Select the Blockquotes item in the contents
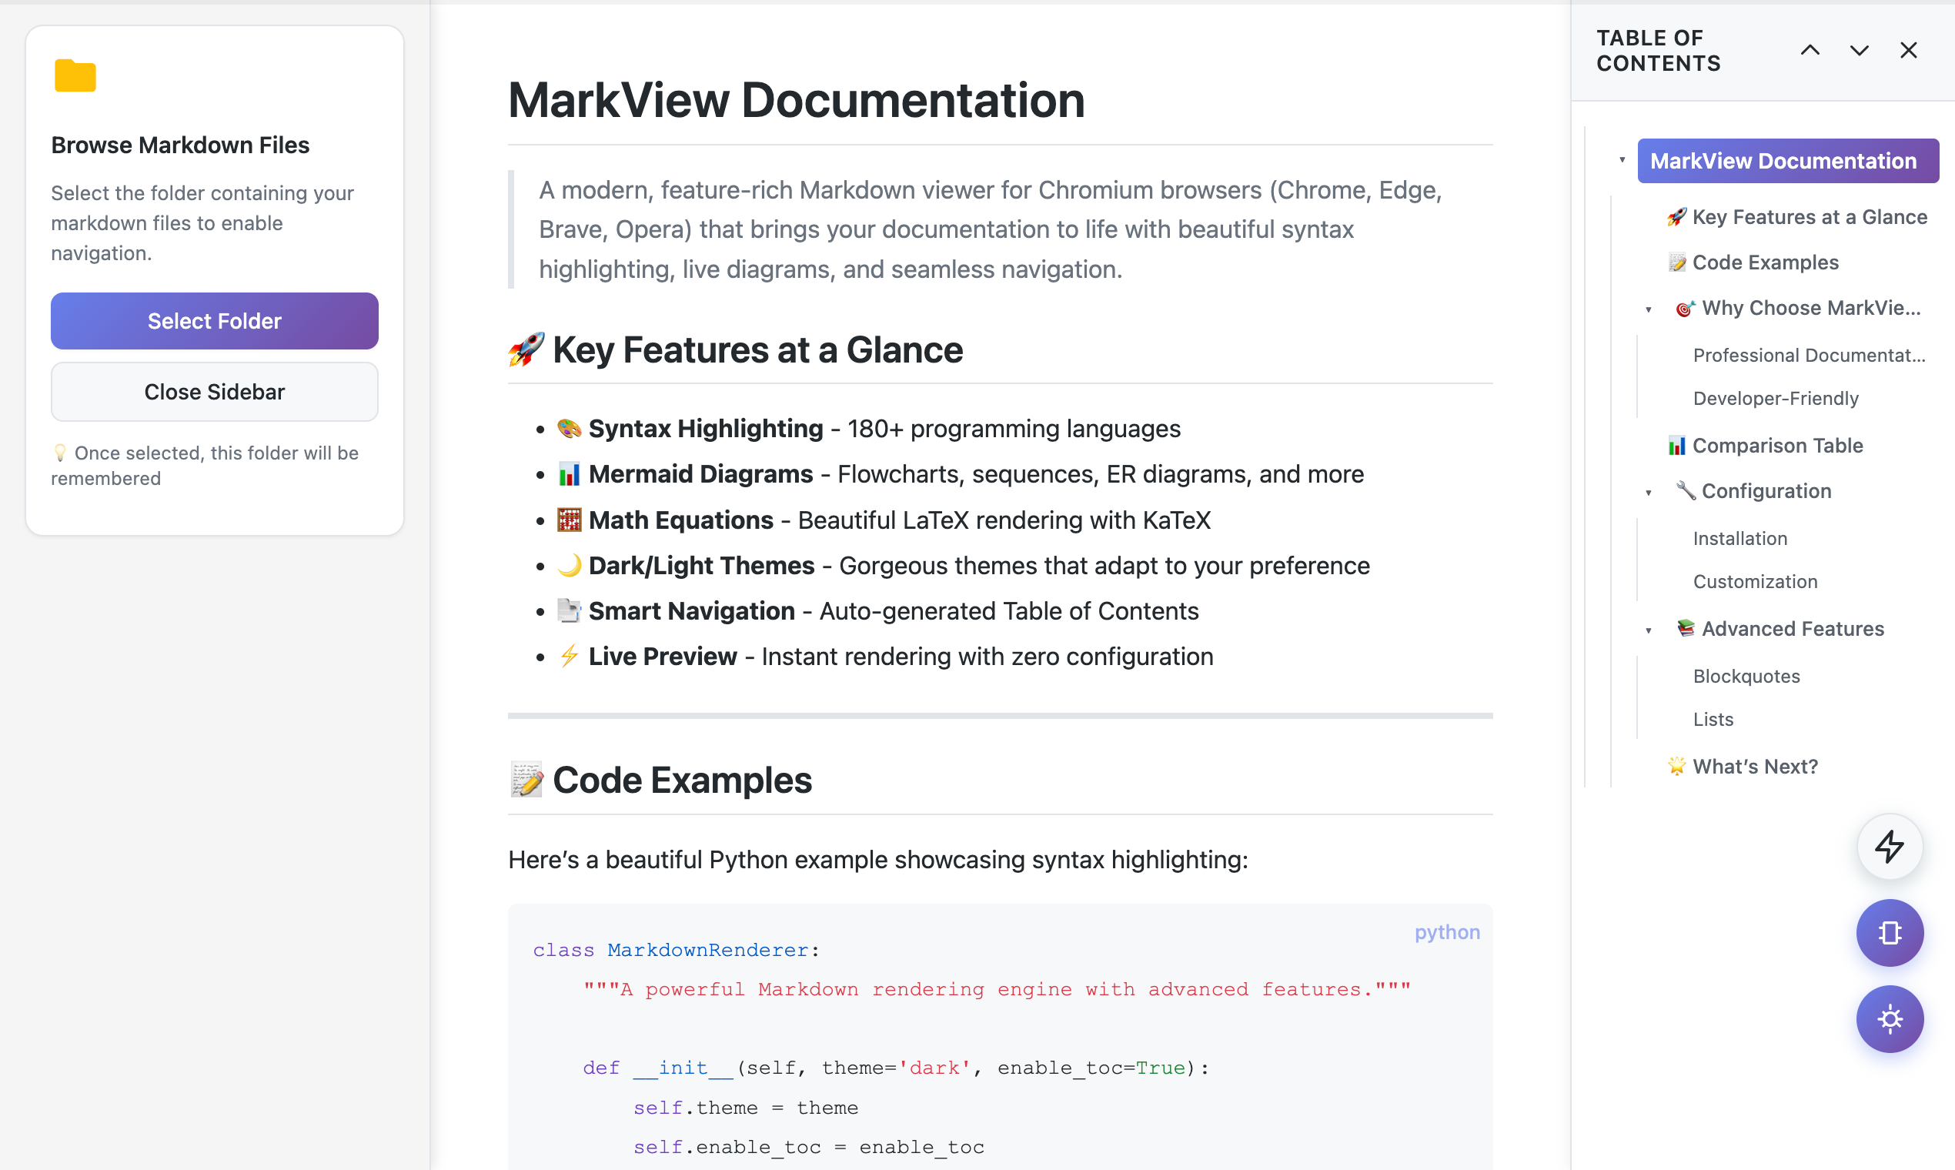The height and width of the screenshot is (1170, 1955). (x=1746, y=677)
